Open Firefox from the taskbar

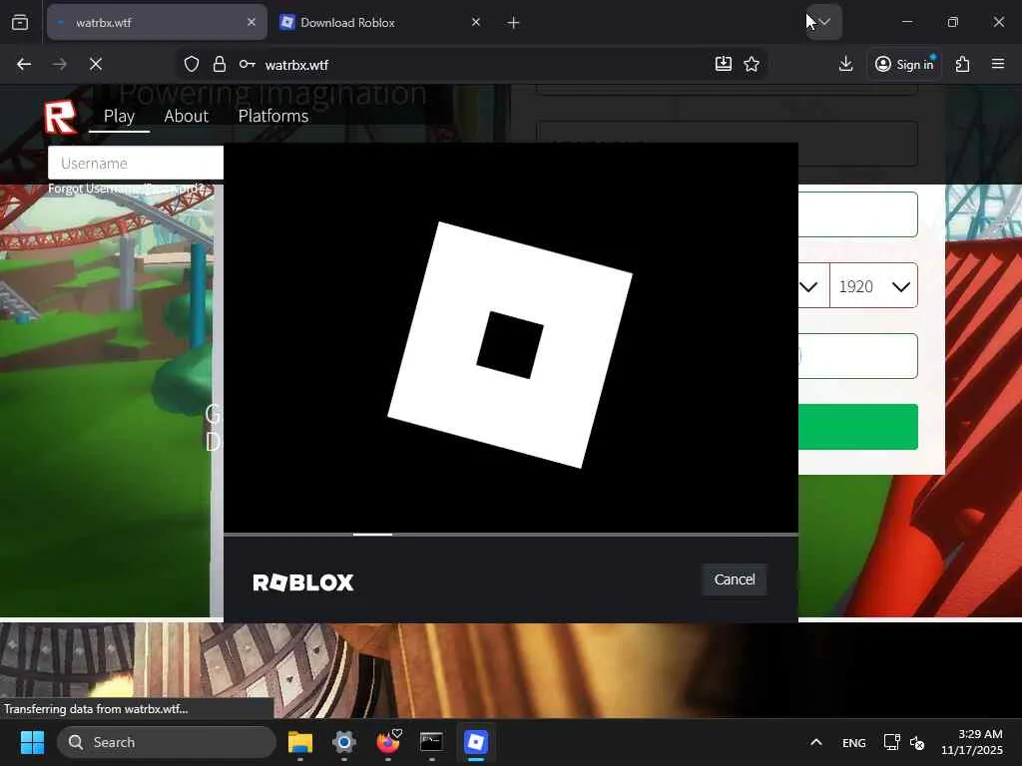[388, 742]
